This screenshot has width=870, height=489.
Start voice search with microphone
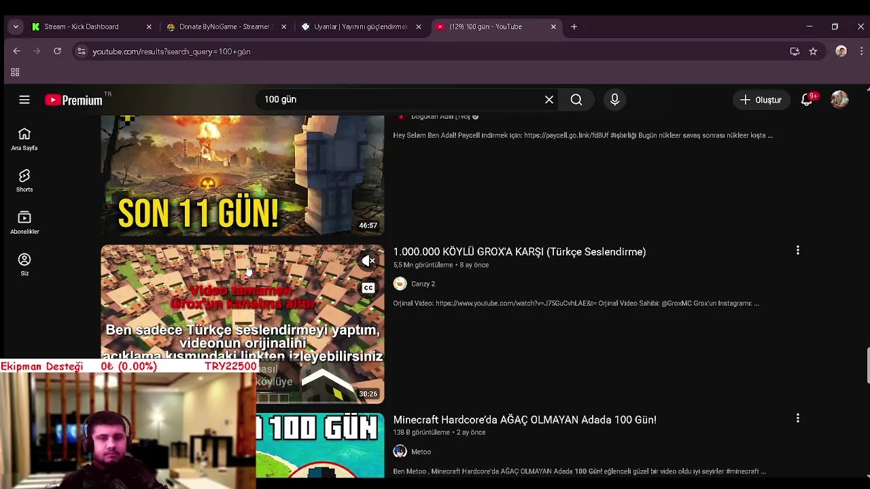614,100
